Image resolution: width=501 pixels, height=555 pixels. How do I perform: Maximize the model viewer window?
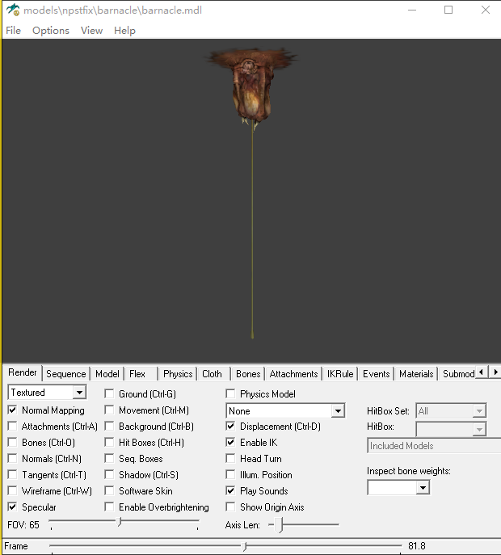click(x=448, y=10)
